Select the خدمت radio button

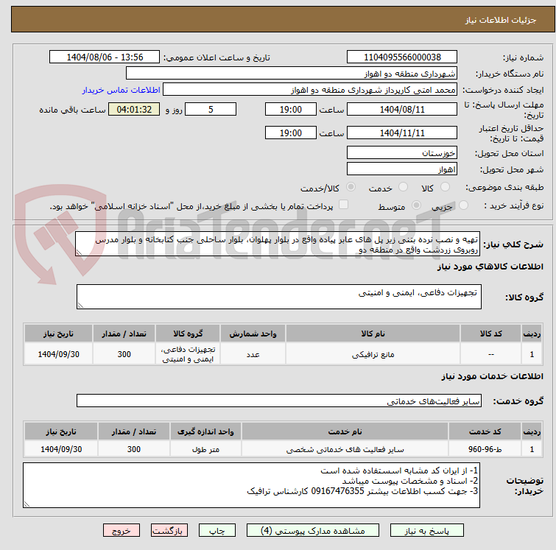[x=403, y=187]
